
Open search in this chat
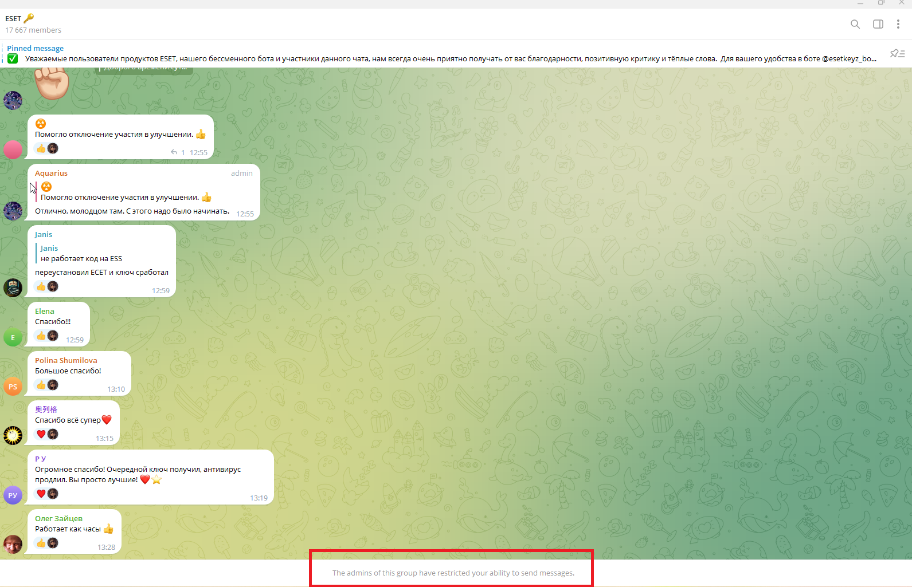point(855,24)
